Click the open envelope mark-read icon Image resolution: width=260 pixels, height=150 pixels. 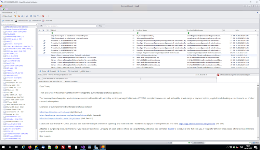tap(27, 16)
